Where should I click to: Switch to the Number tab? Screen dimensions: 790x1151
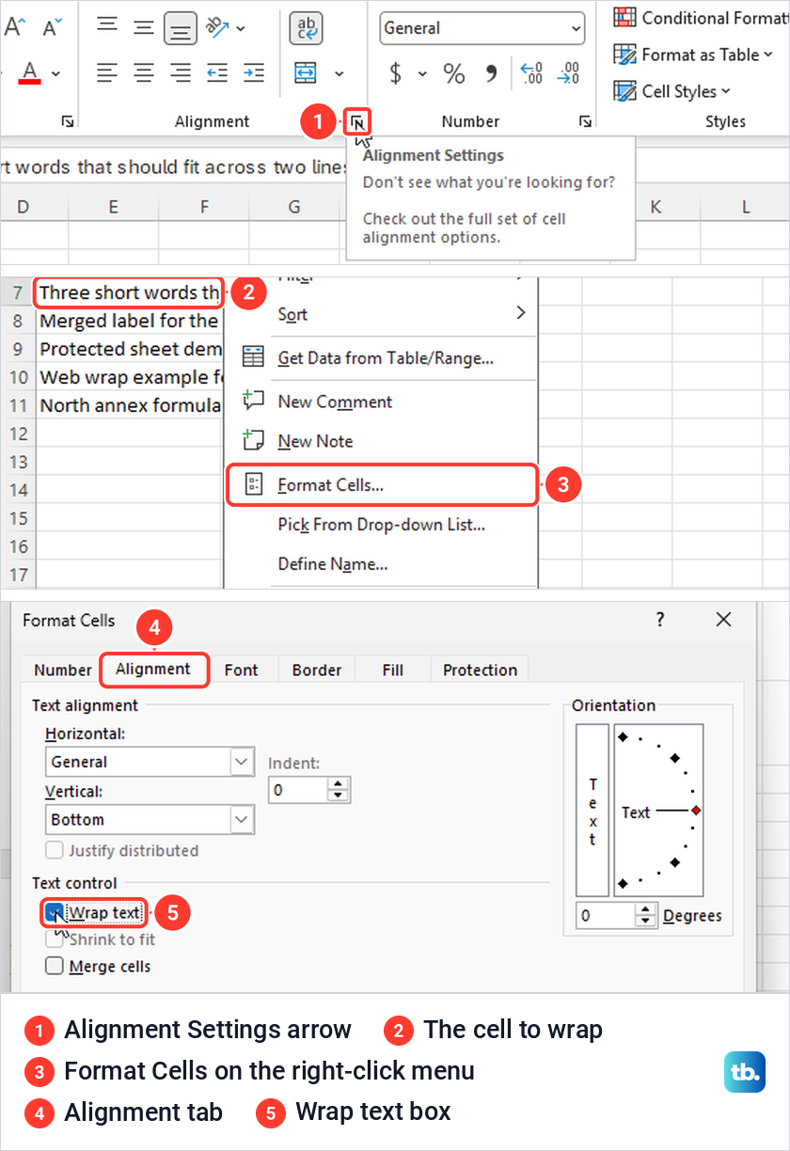click(63, 670)
